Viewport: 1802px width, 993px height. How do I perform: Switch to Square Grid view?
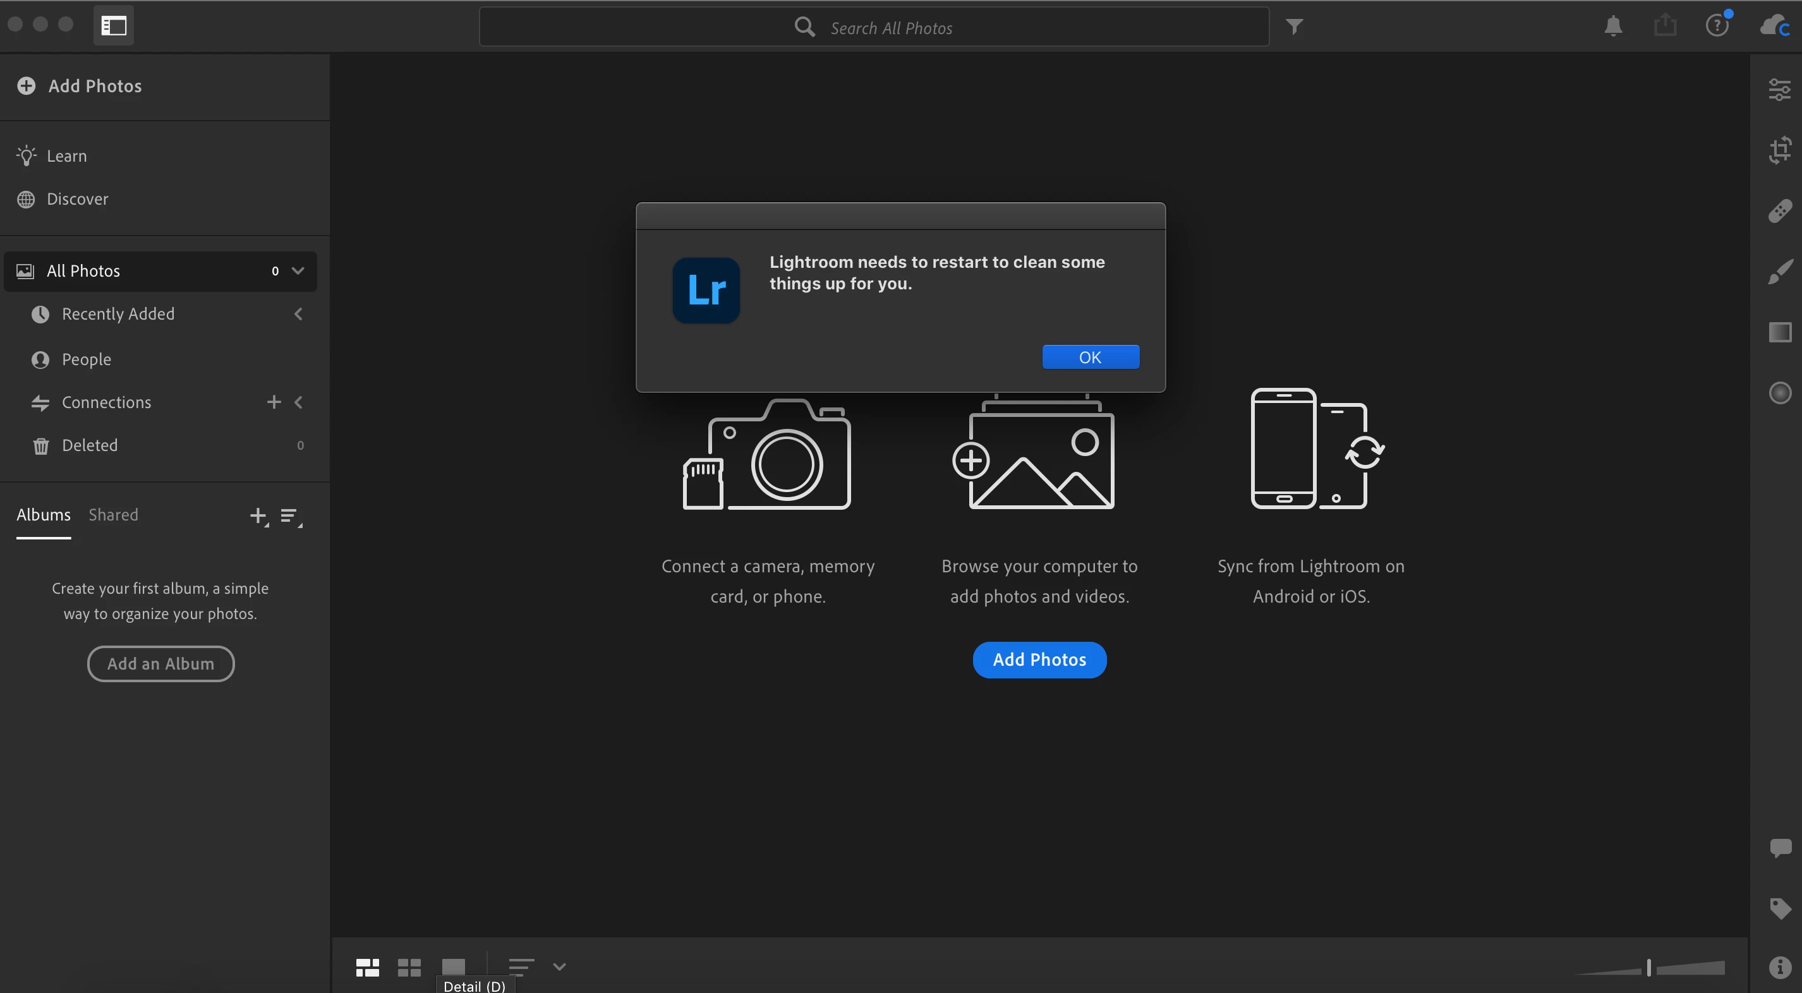pyautogui.click(x=409, y=967)
